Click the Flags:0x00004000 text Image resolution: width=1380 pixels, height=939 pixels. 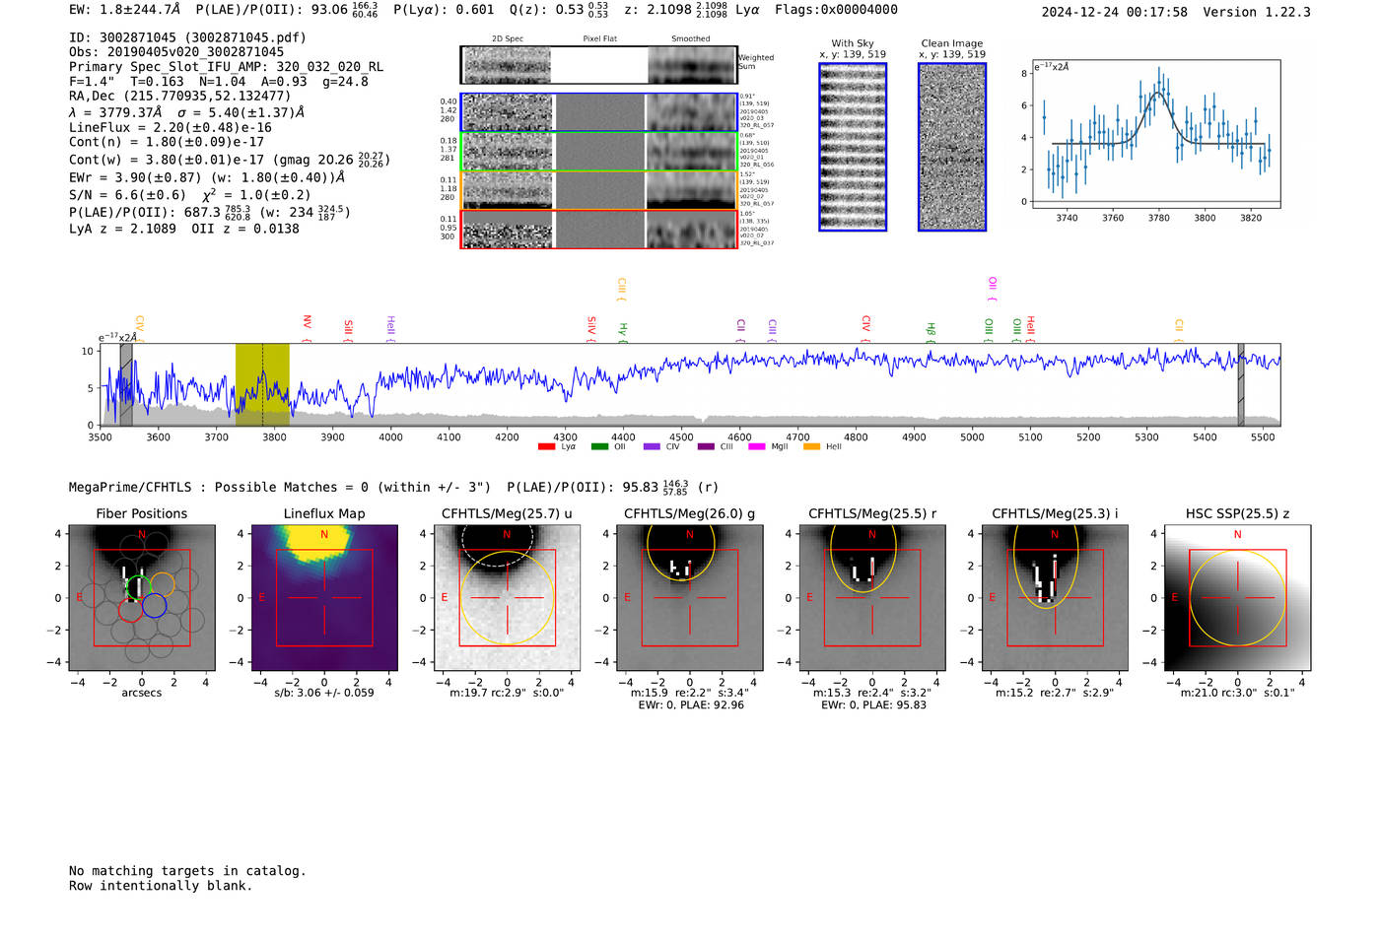(x=836, y=10)
